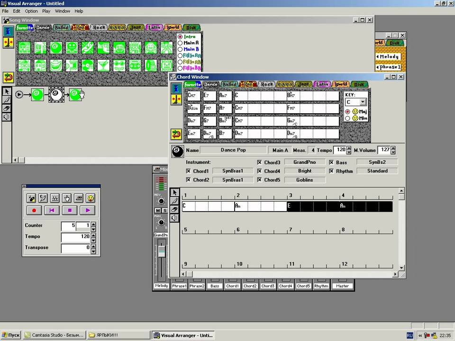Viewport: 455px width, 341px height.
Task: Click the PAN knob in mixer
Action: tap(161, 223)
